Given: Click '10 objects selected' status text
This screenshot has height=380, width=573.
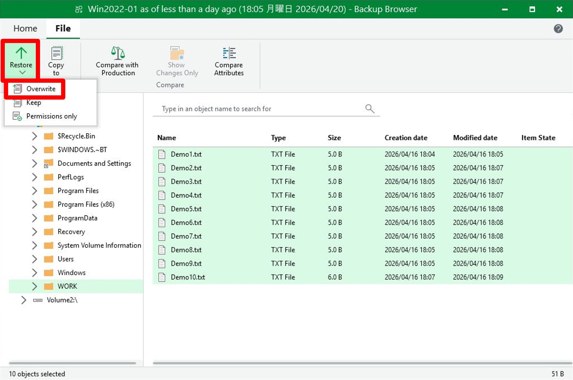Looking at the screenshot, I should tap(37, 374).
